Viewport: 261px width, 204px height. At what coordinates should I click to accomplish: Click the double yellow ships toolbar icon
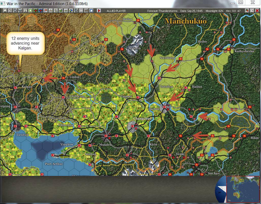tap(56, 11)
